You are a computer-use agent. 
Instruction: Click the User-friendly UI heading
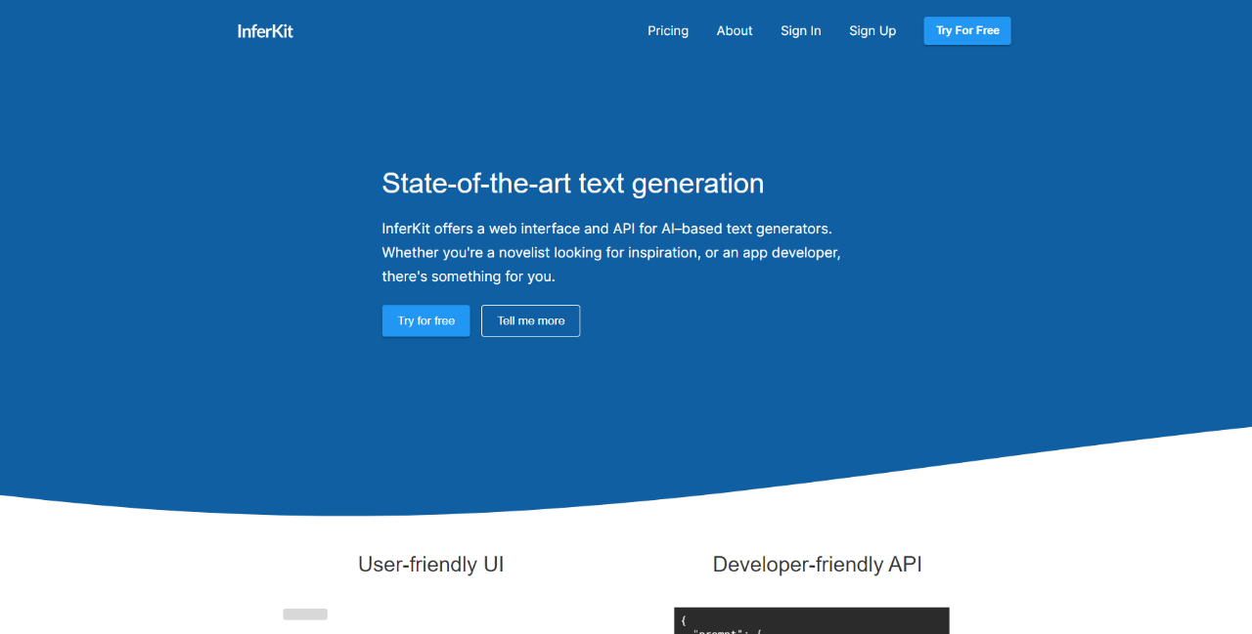[x=431, y=564]
